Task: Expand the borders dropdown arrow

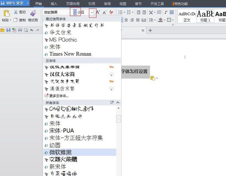Action: [173, 20]
